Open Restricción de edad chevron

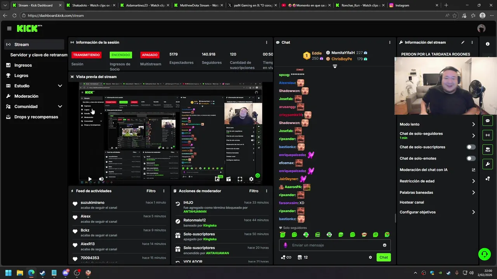coord(473,181)
